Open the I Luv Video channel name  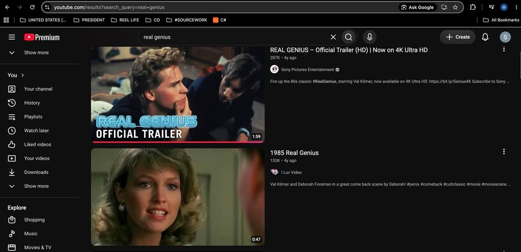(x=292, y=172)
